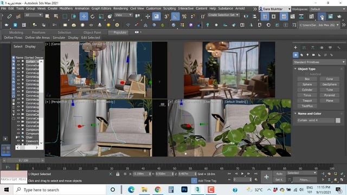Switch to Modeling ribbon tab

click(x=16, y=32)
